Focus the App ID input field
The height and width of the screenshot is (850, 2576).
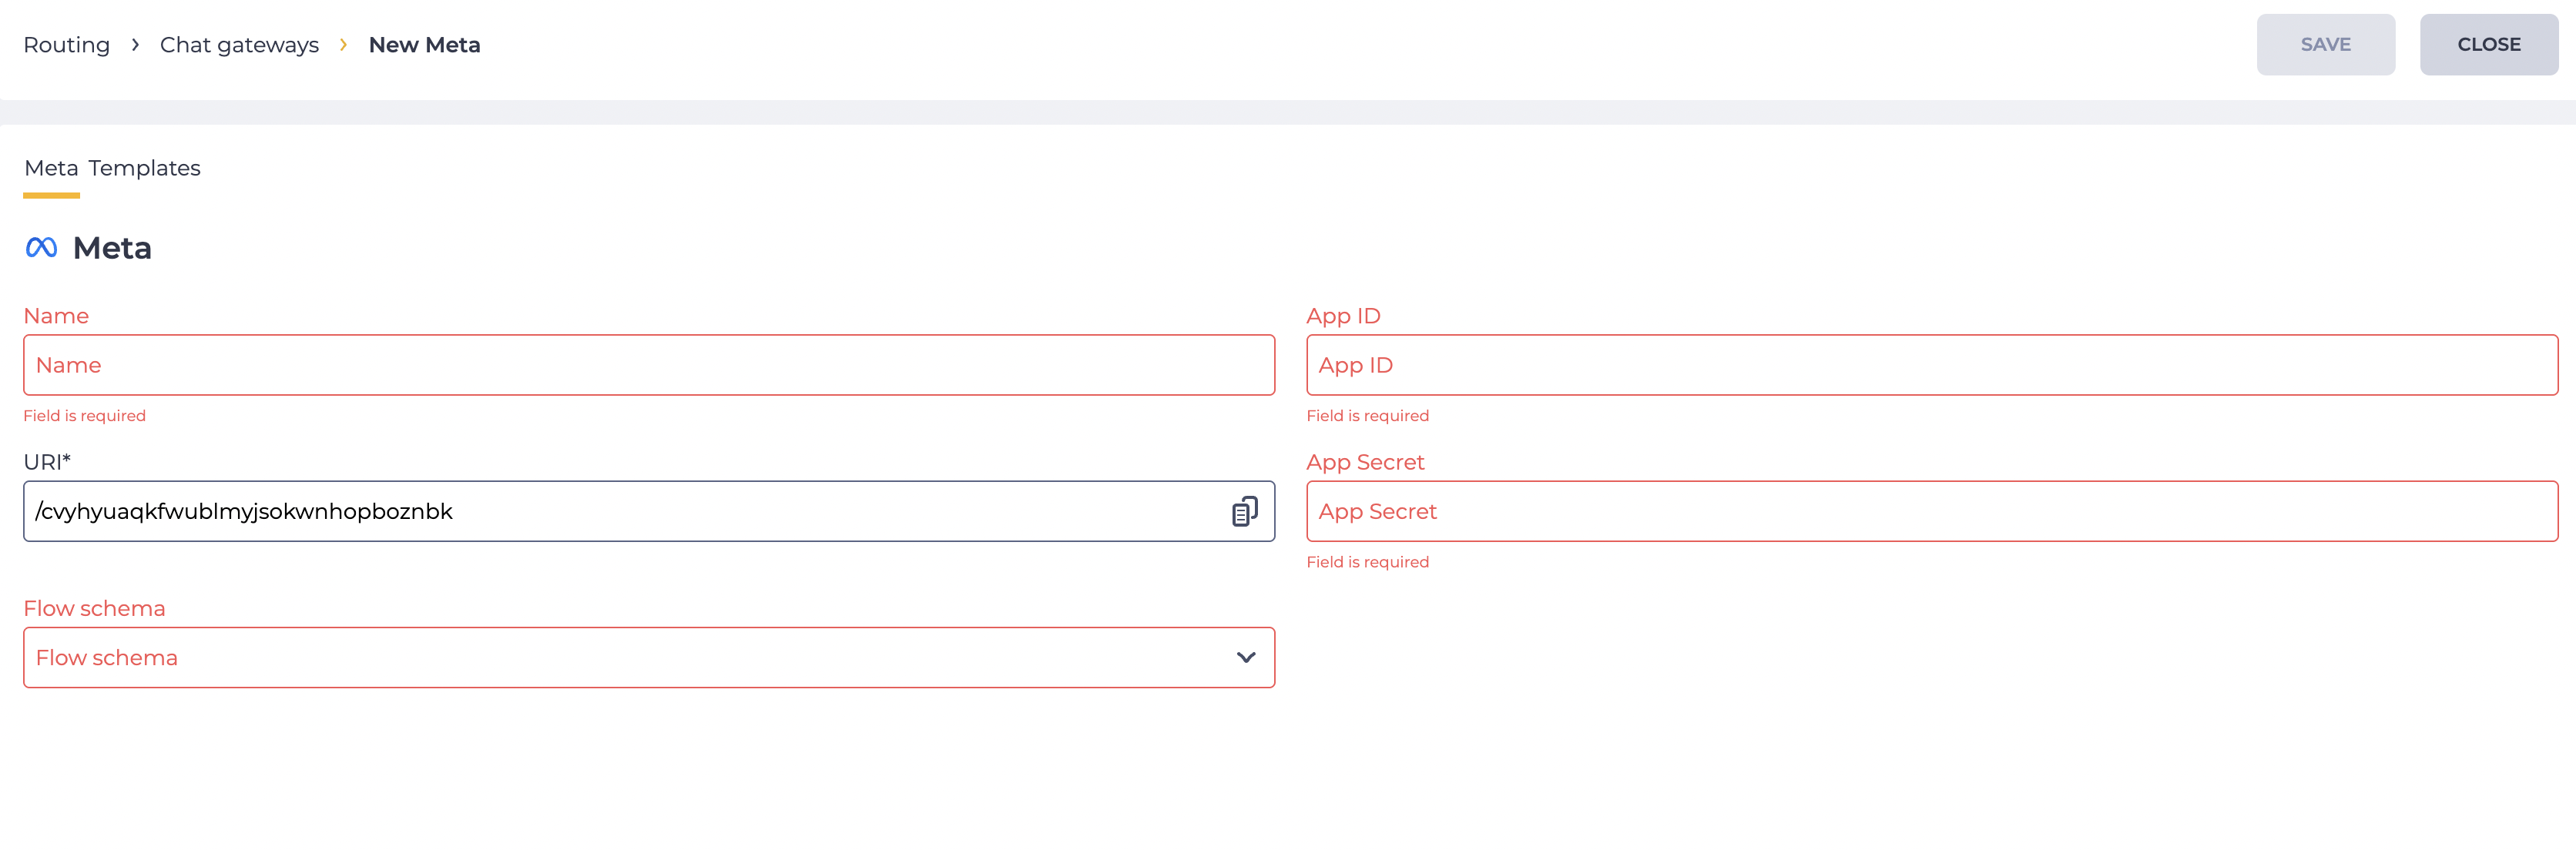tap(1931, 365)
